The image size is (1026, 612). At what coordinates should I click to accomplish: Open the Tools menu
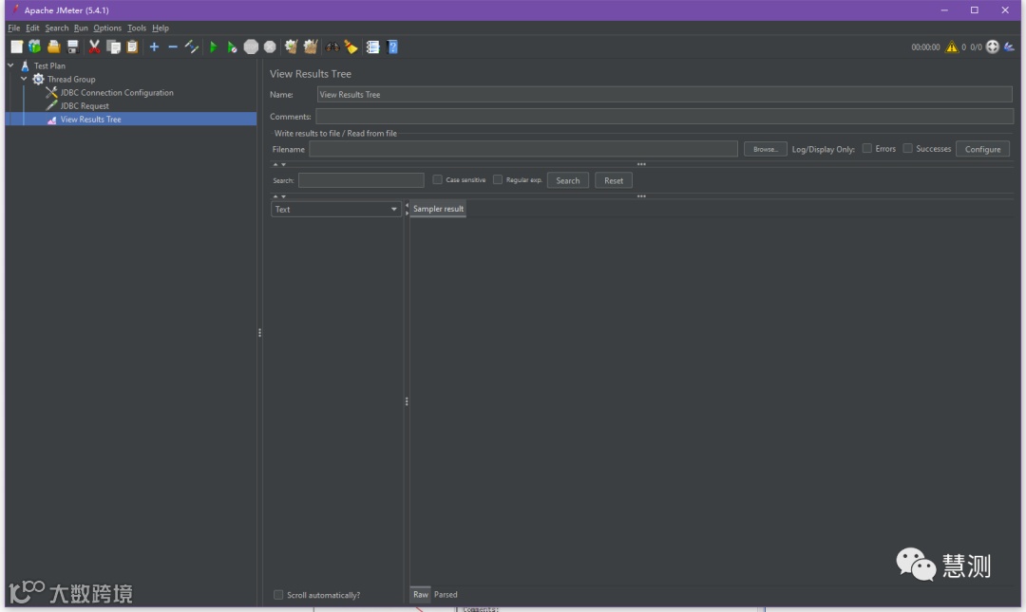tap(137, 28)
